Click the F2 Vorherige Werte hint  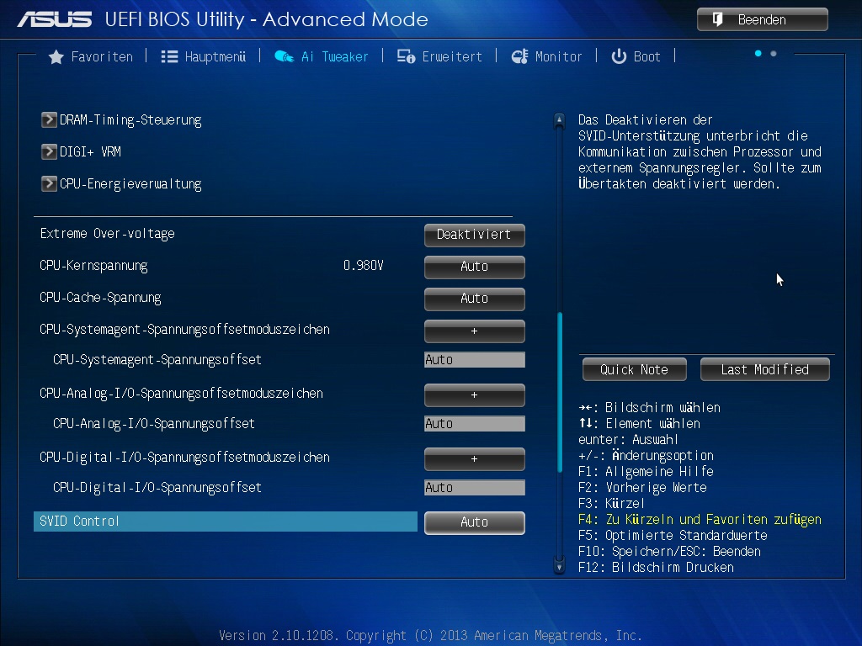642,487
